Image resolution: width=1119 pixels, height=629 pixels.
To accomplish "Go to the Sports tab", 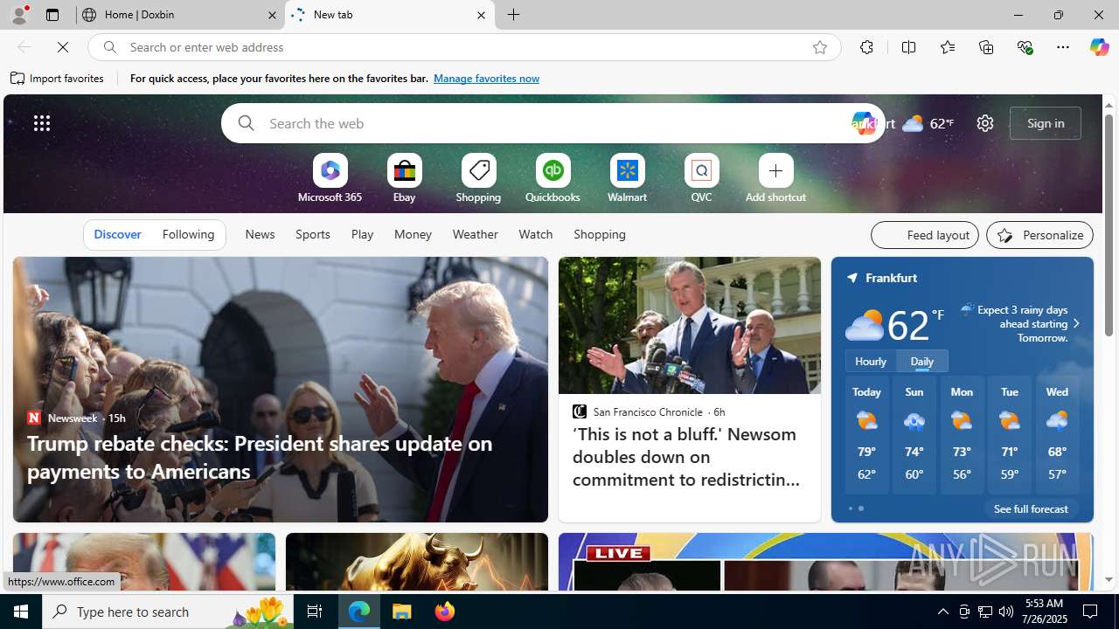I will click(x=312, y=234).
